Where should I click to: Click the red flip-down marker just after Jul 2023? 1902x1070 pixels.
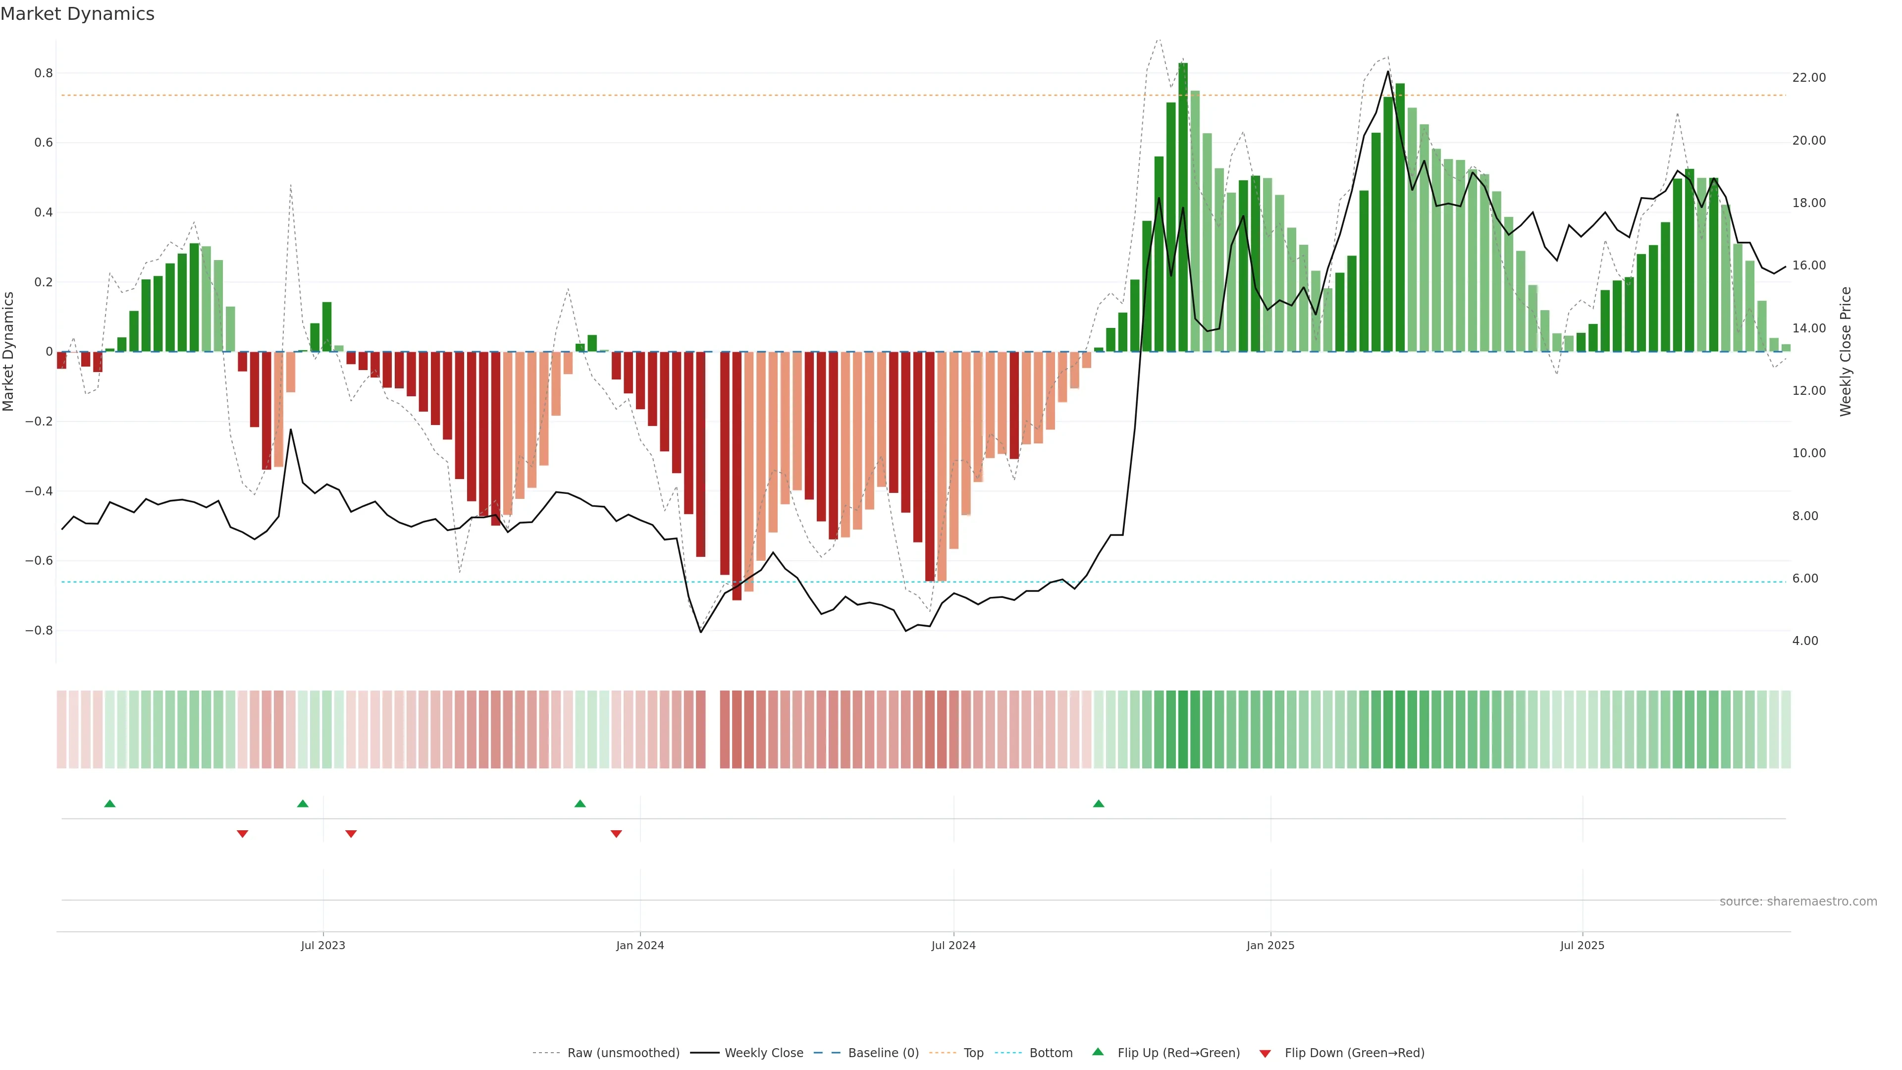point(352,834)
